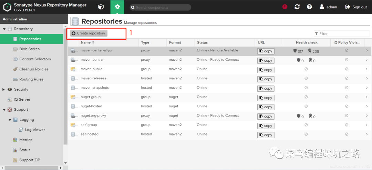Copy URL of nuget.org-proxy
This screenshot has height=170, width=372.
[x=266, y=116]
